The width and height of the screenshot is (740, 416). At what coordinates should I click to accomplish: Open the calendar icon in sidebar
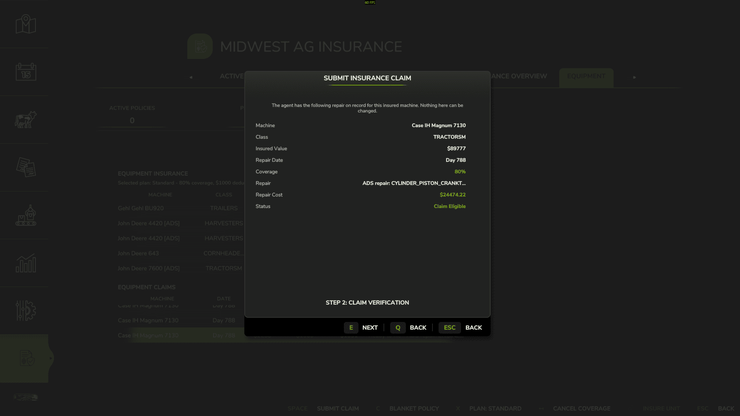[x=26, y=72]
